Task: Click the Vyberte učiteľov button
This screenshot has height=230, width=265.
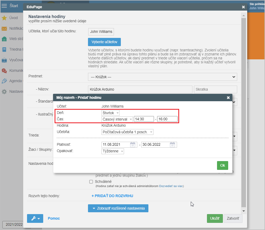Action: 104,42
